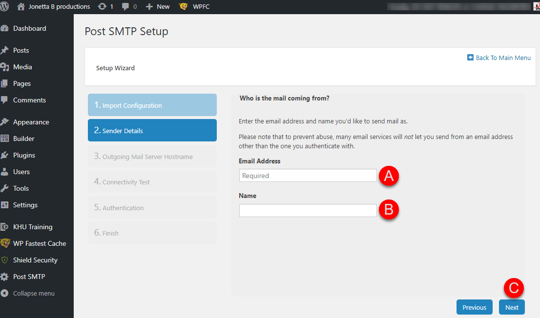
Task: Click the Back To Main Menu arrow icon
Action: point(470,58)
